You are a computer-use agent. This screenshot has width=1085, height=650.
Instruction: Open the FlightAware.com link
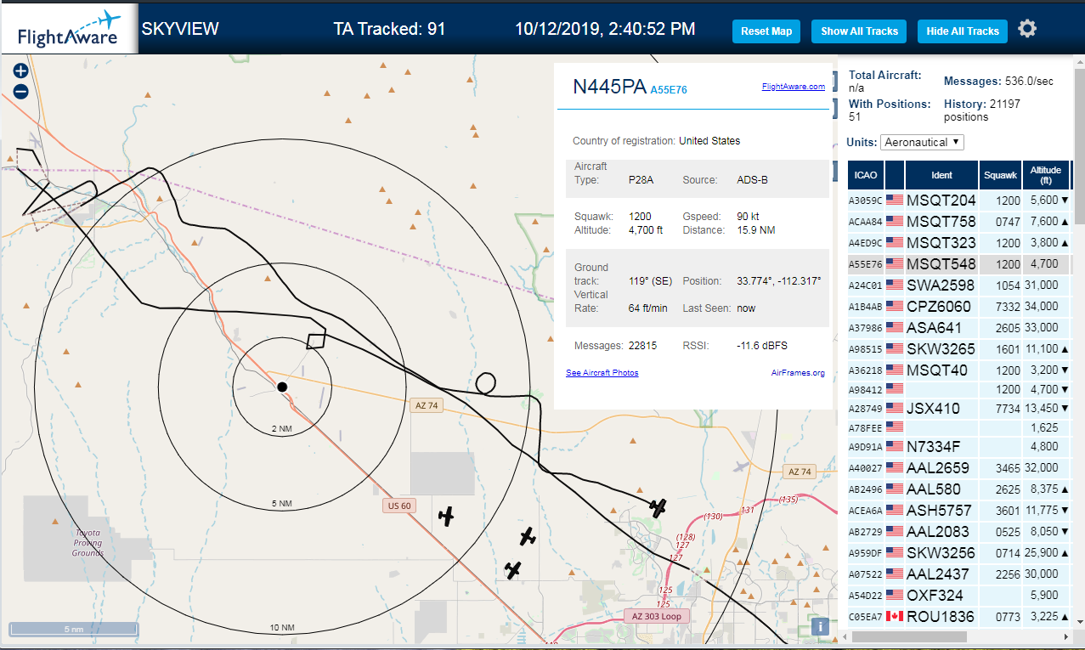pyautogui.click(x=794, y=87)
